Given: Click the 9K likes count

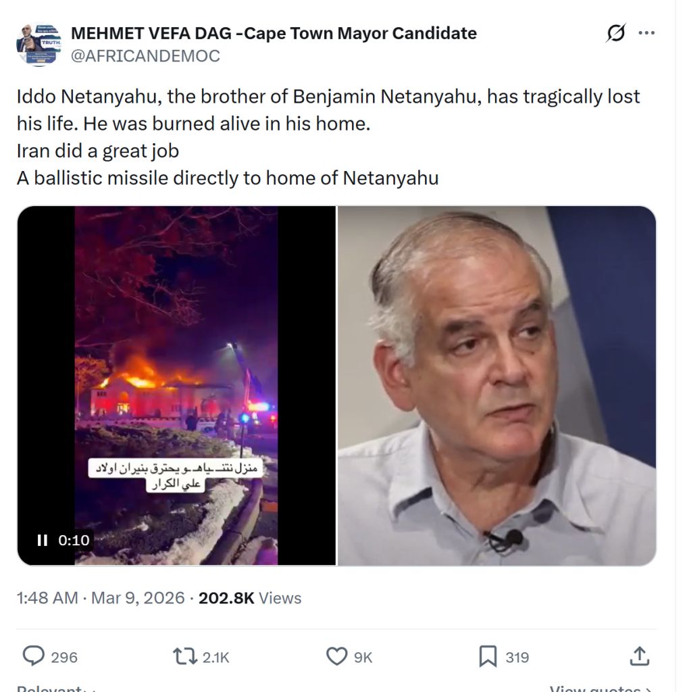Looking at the screenshot, I should (363, 658).
